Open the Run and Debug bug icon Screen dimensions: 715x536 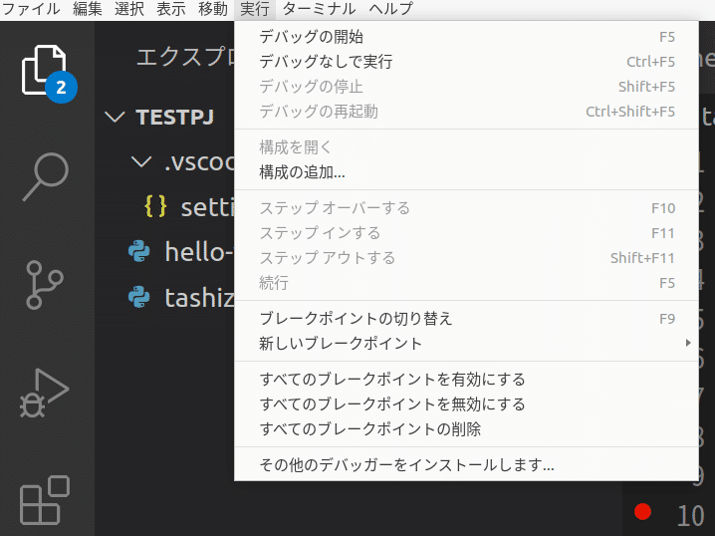click(44, 393)
